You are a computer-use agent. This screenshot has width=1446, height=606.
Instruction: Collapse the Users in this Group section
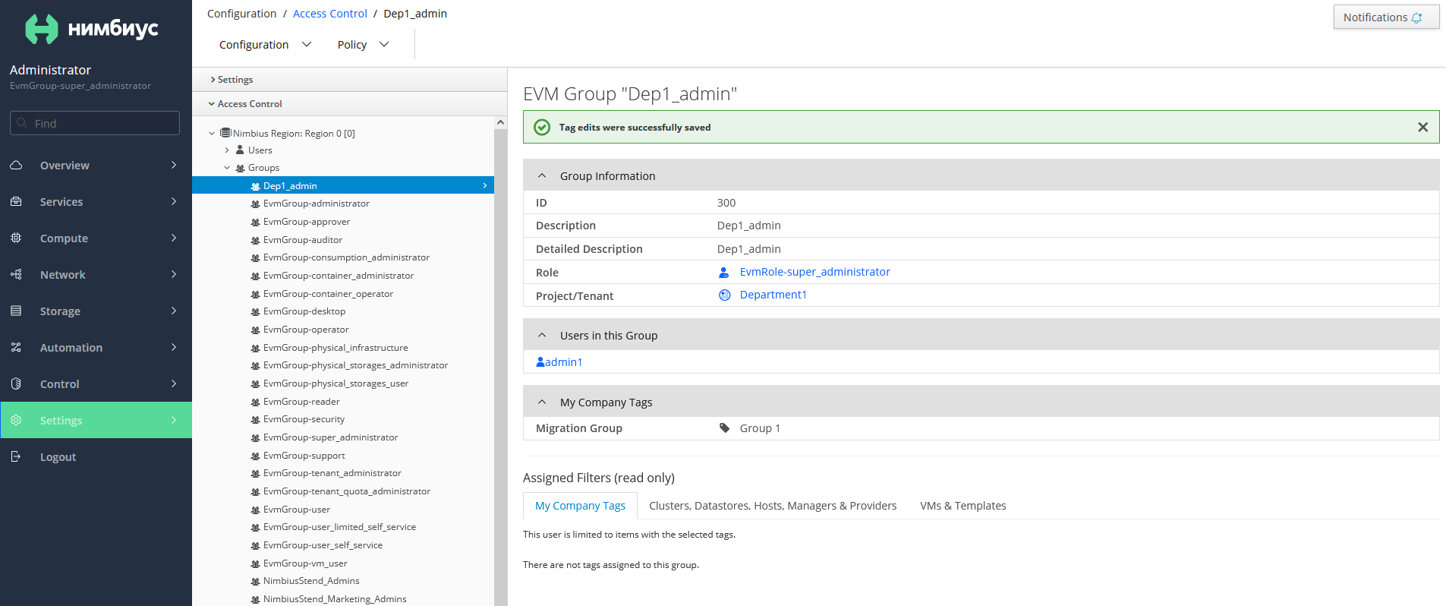click(542, 335)
